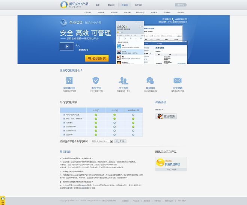Click 其他同类产品 cross mark in 企业邮箱 row
The height and width of the screenshot is (205, 247).
click(133, 135)
